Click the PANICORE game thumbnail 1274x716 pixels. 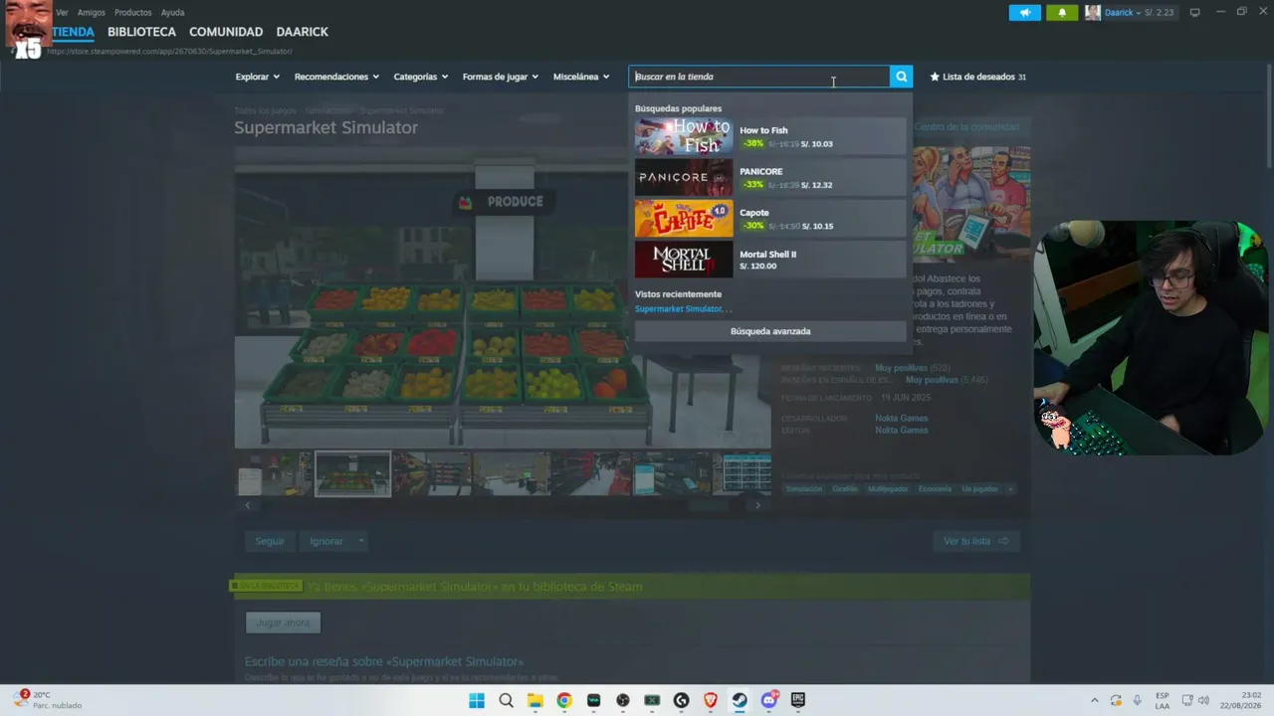pos(684,178)
